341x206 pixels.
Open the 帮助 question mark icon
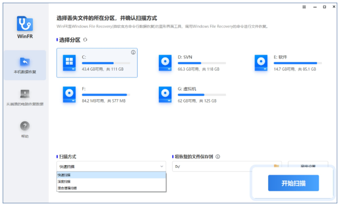[25, 126]
